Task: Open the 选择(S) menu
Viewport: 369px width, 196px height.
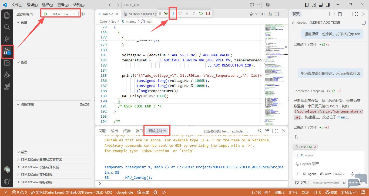Action: (x=48, y=5)
